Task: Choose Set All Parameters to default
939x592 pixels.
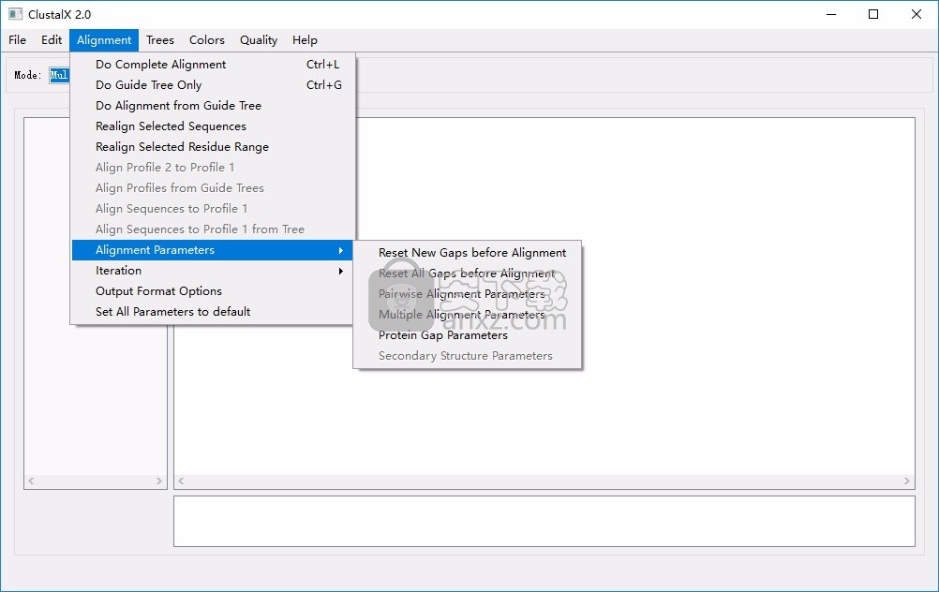Action: [x=213, y=312]
